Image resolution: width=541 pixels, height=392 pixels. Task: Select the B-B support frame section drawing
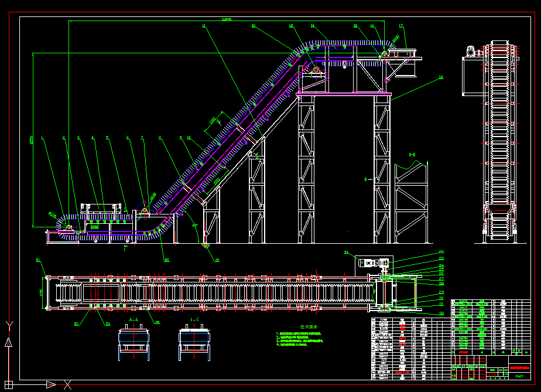click(411, 202)
